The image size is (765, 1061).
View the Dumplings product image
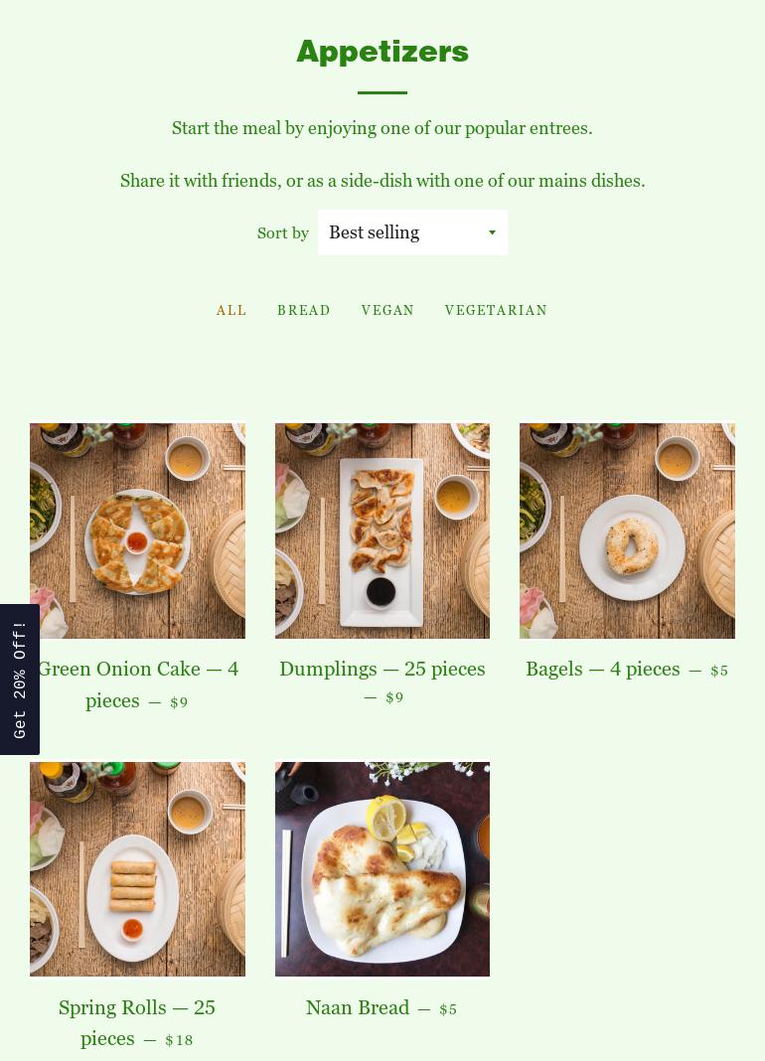tap(382, 530)
